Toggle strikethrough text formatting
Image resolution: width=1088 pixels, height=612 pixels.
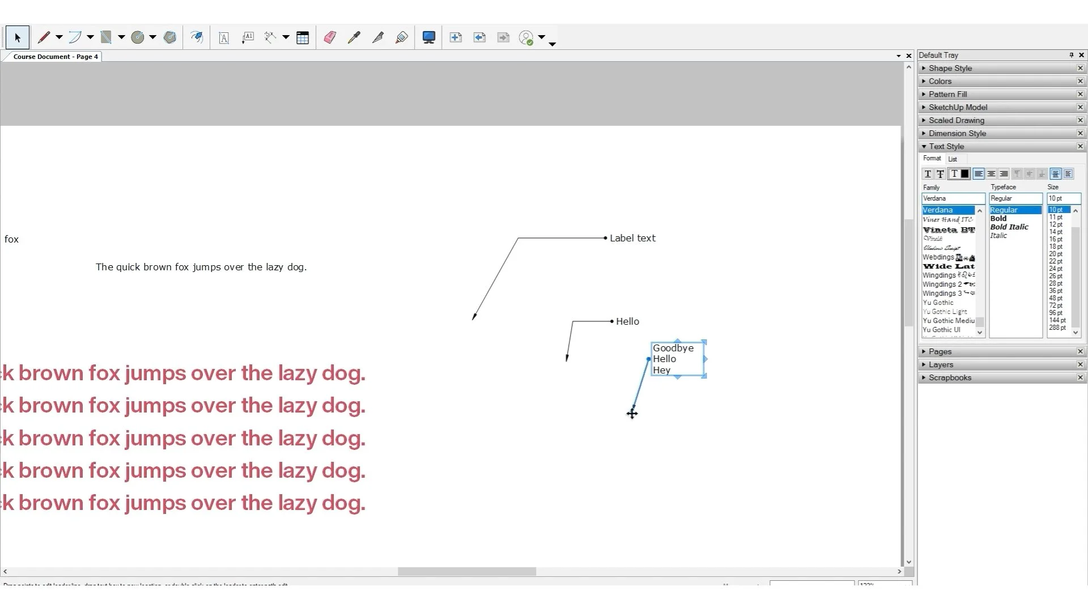940,174
